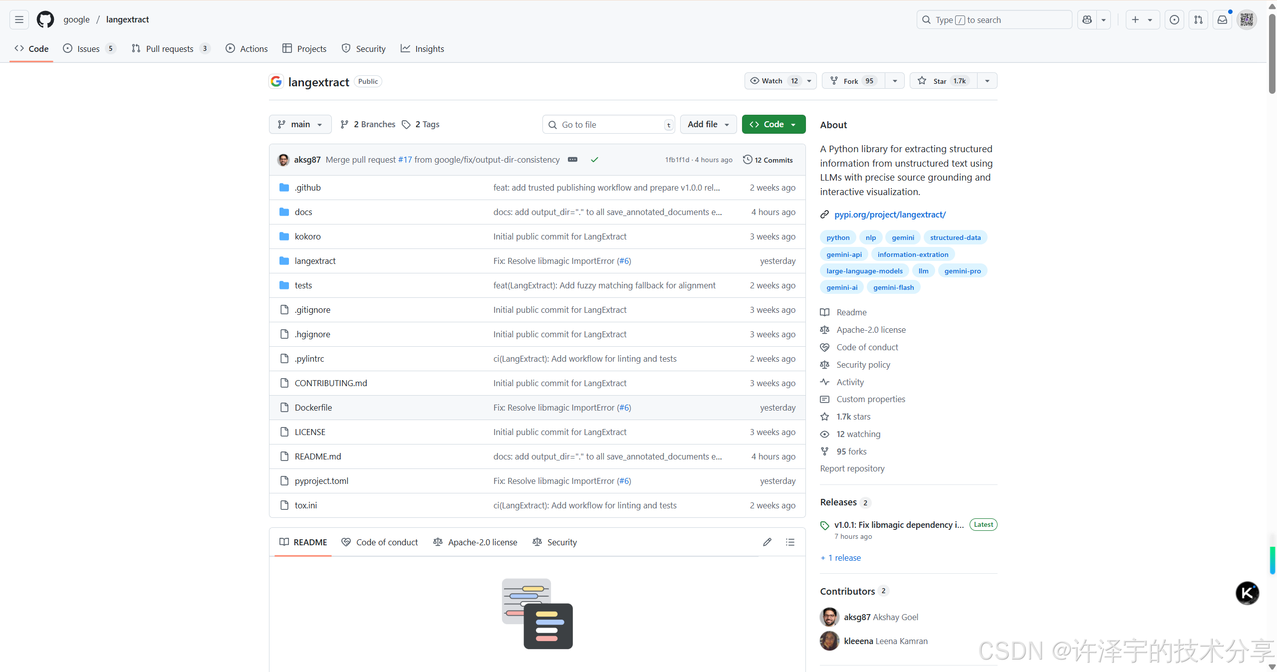This screenshot has width=1277, height=672.
Task: Fork the repository
Action: point(853,81)
